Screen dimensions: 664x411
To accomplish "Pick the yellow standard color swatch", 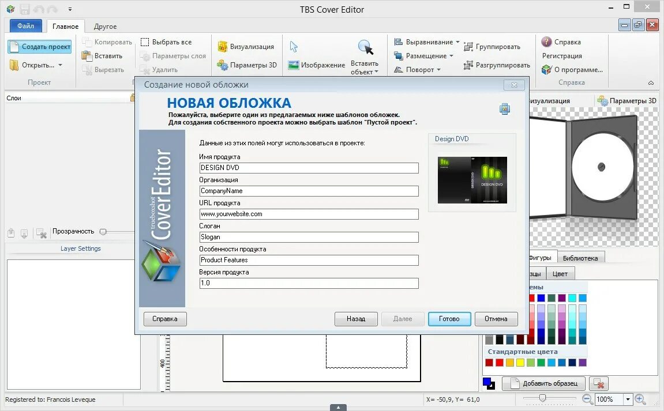I will [x=520, y=363].
